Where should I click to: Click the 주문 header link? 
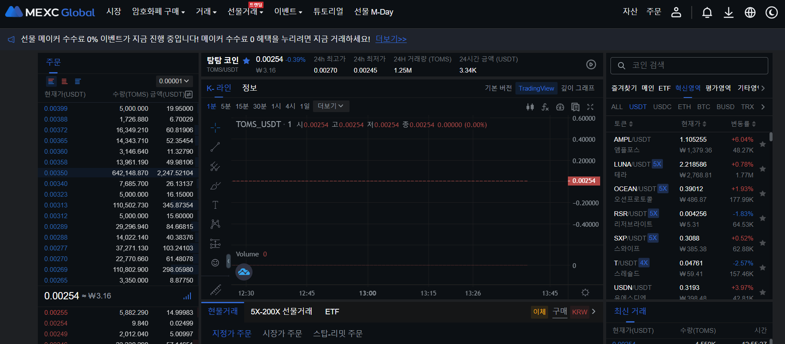click(654, 12)
